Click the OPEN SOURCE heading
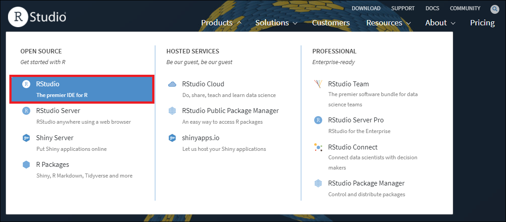This screenshot has height=222, width=506. click(41, 51)
